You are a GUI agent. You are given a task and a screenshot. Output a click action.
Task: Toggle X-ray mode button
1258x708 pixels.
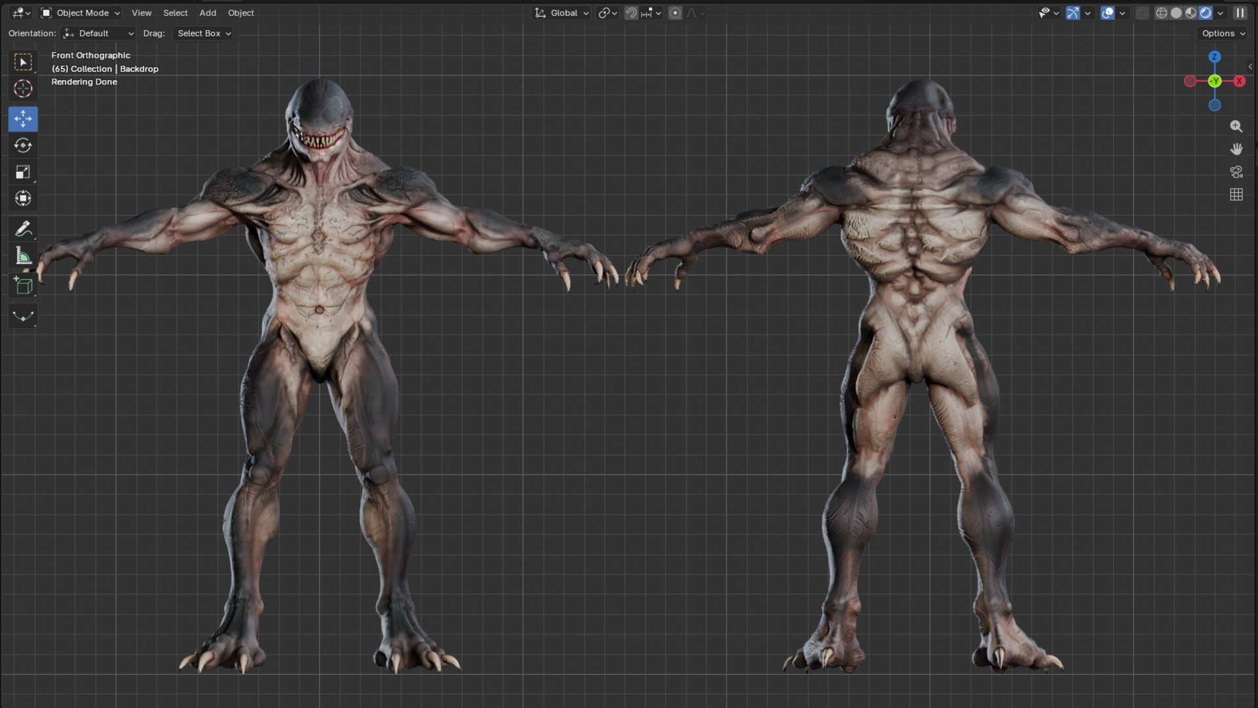click(x=1142, y=13)
